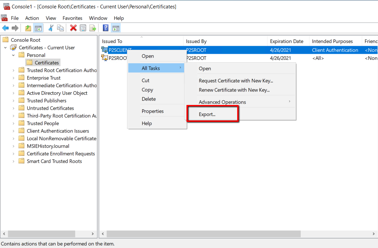Choose Cut from the context menu
This screenshot has width=378, height=248.
click(157, 80)
